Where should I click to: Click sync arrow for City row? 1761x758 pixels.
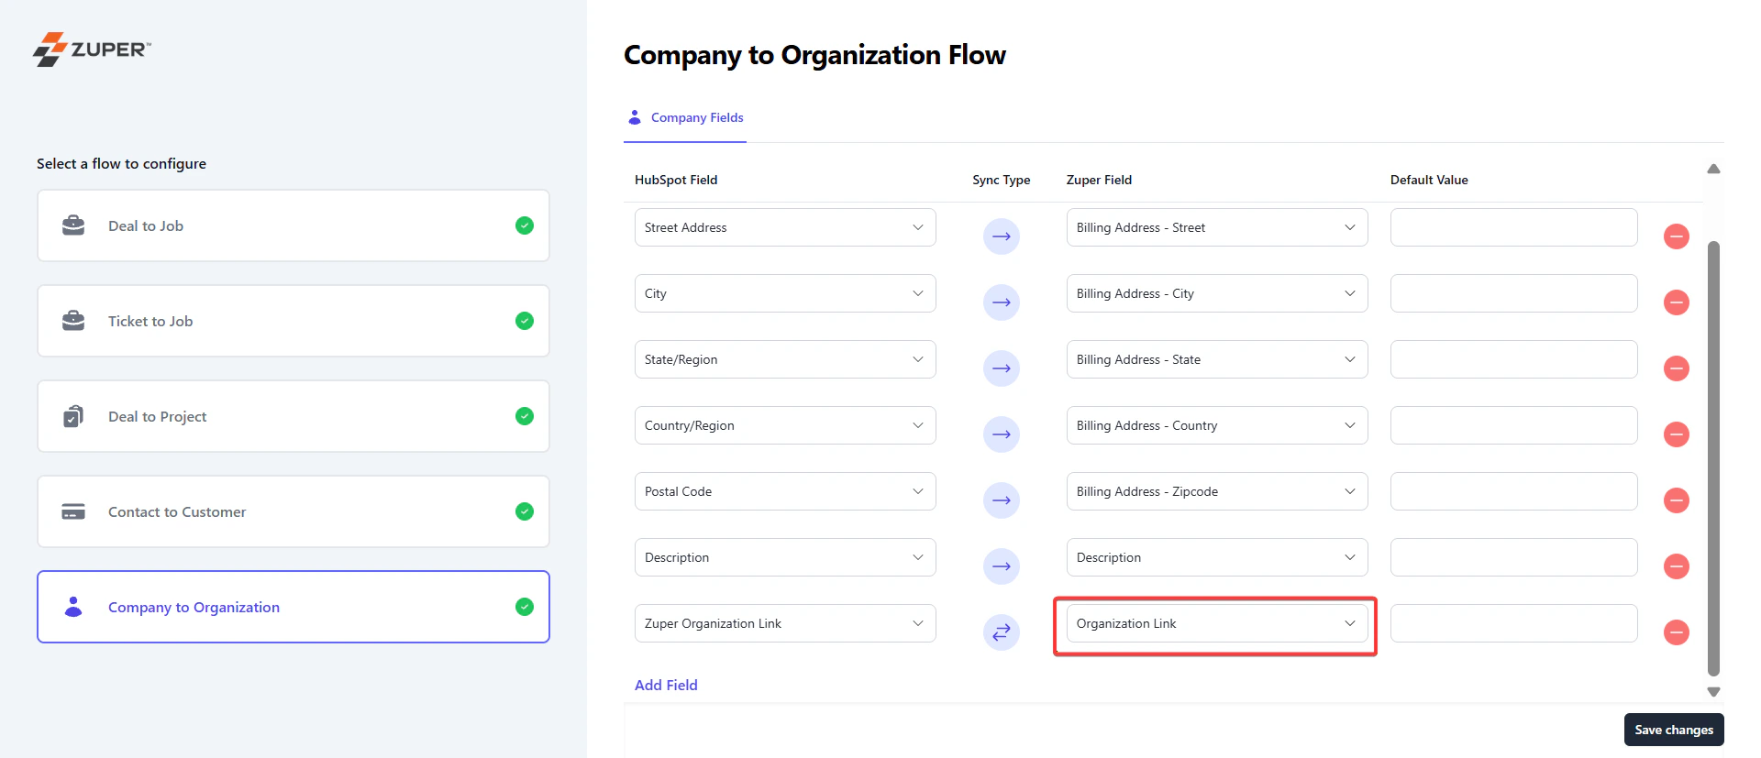(1002, 302)
